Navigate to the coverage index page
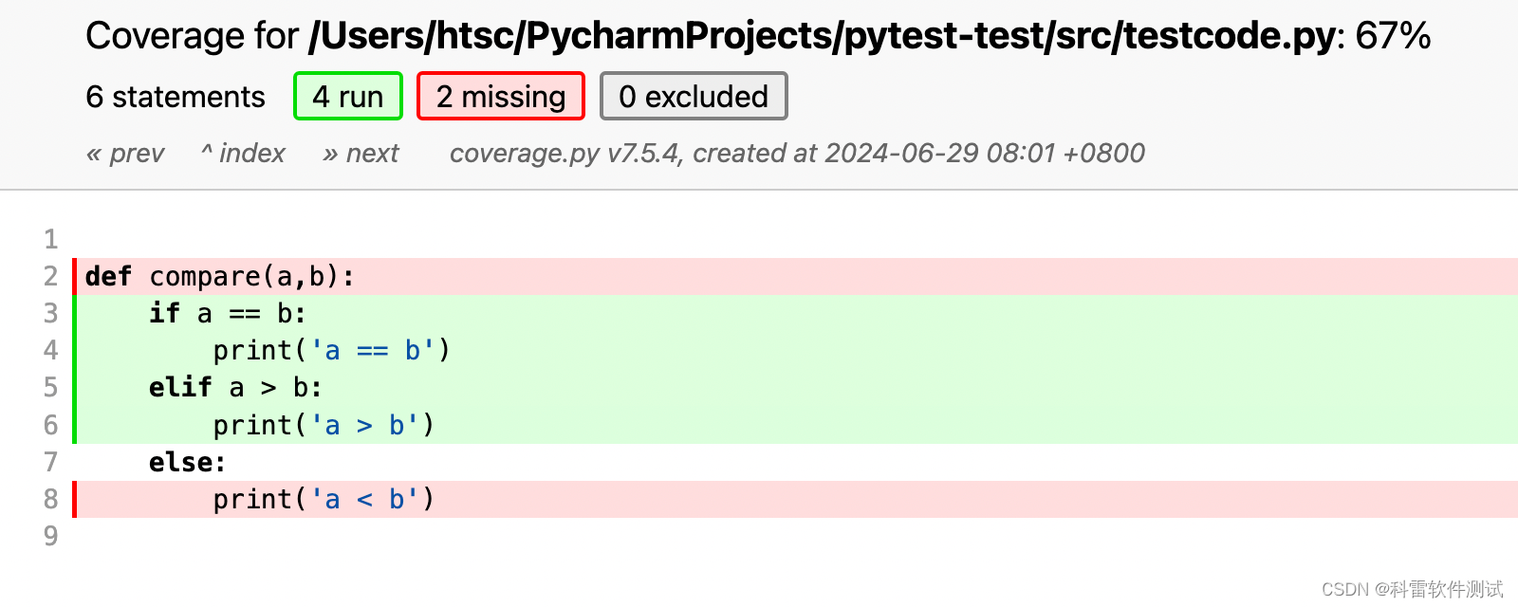Screen dimensions: 1518x607 (242, 153)
